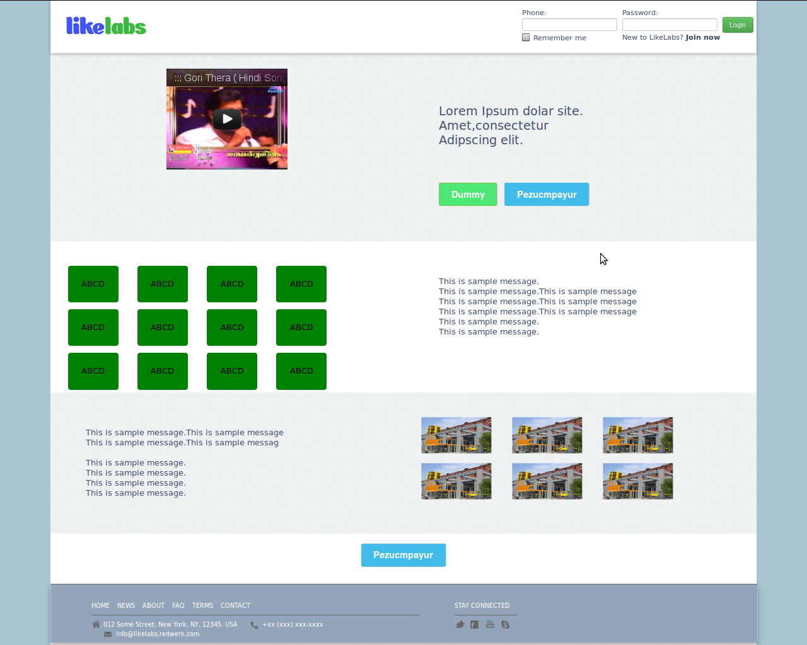Click the likelabs logo
This screenshot has height=645, width=807.
pos(106,26)
